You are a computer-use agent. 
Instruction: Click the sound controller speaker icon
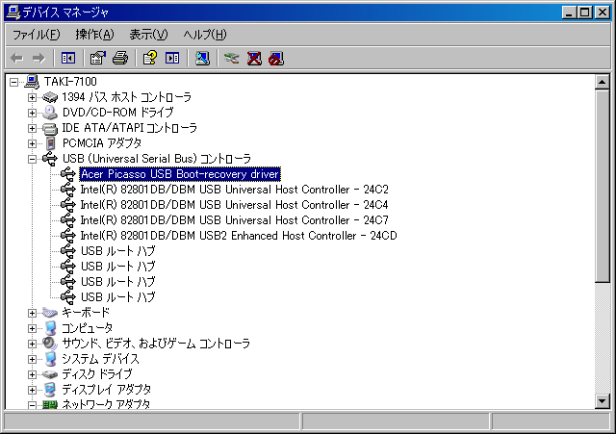50,344
